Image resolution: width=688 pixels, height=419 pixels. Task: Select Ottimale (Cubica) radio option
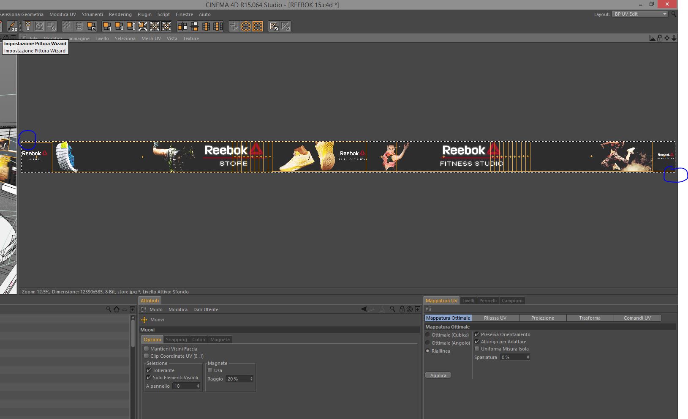click(x=427, y=335)
